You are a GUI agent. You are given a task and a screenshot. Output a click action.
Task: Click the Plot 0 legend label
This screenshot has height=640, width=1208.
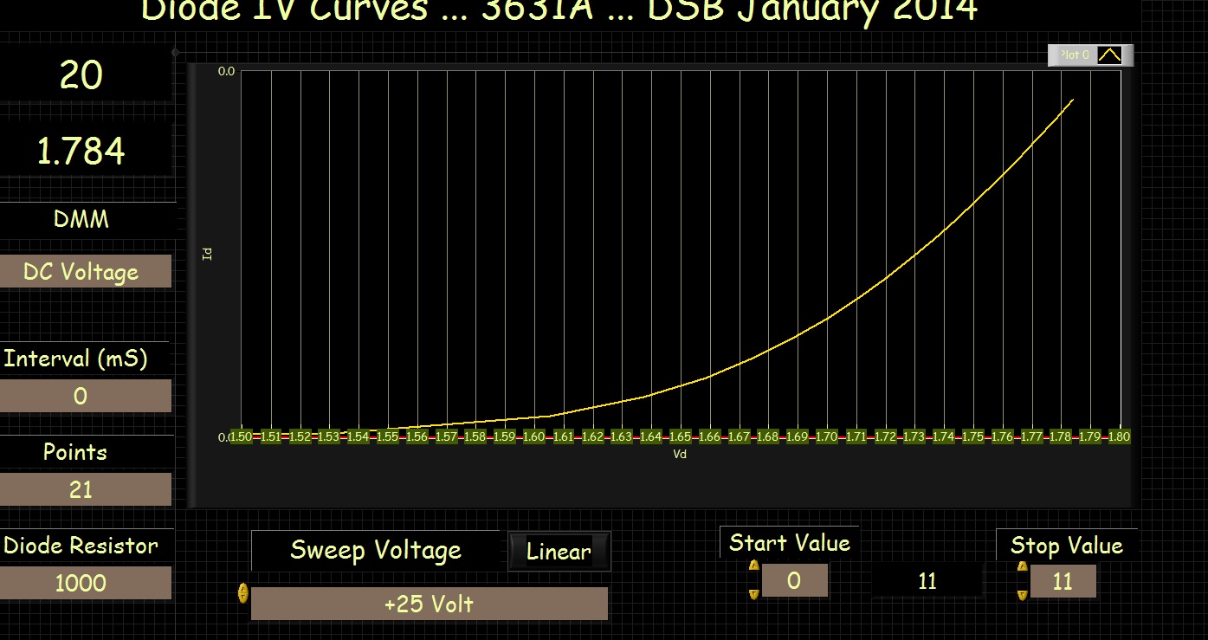1076,55
